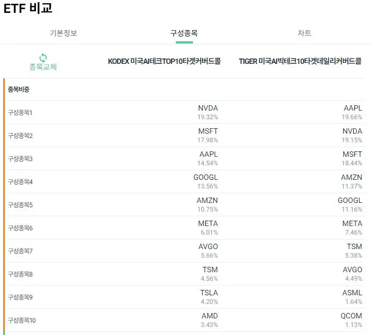372x335 pixels.
Task: Click META in the KODEX column
Action: click(x=208, y=223)
